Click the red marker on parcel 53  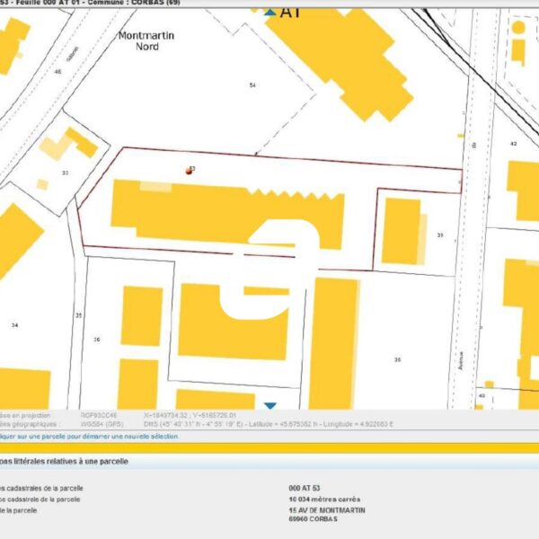point(189,170)
